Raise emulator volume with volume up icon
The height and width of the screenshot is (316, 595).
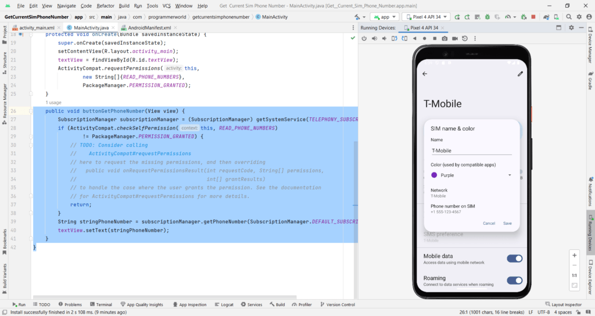(375, 38)
